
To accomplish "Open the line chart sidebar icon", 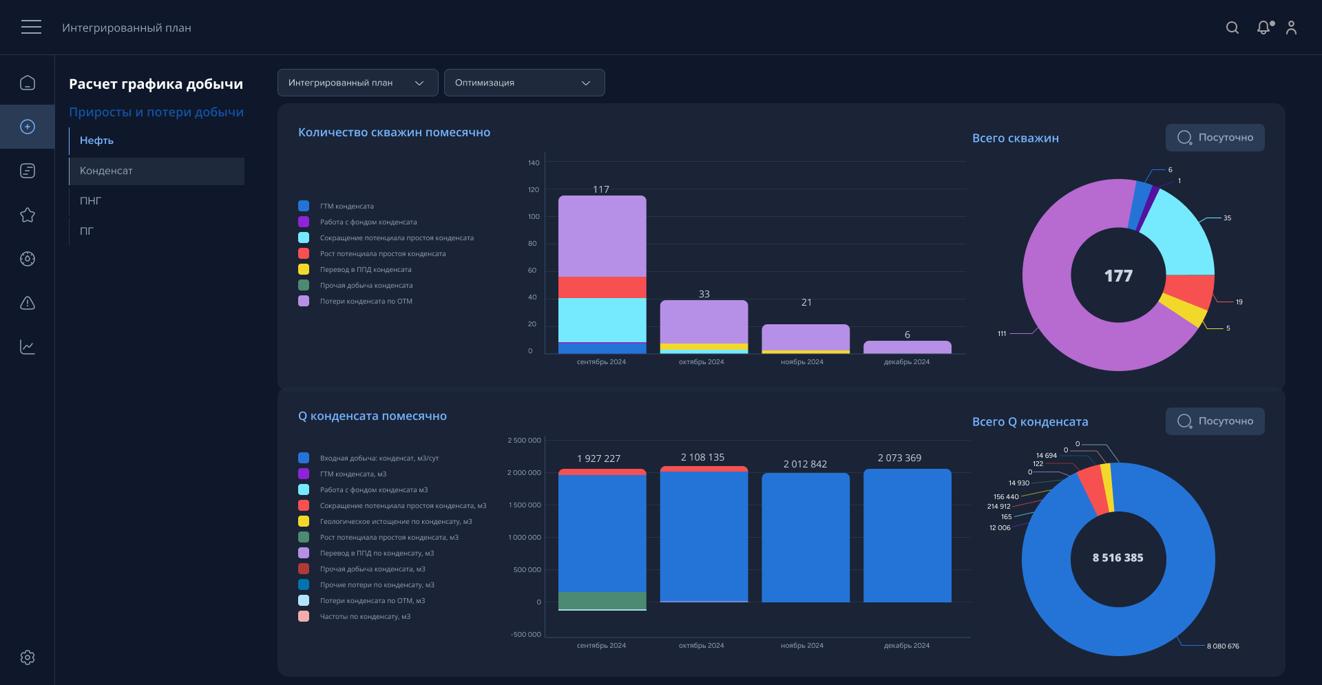I will pos(28,347).
